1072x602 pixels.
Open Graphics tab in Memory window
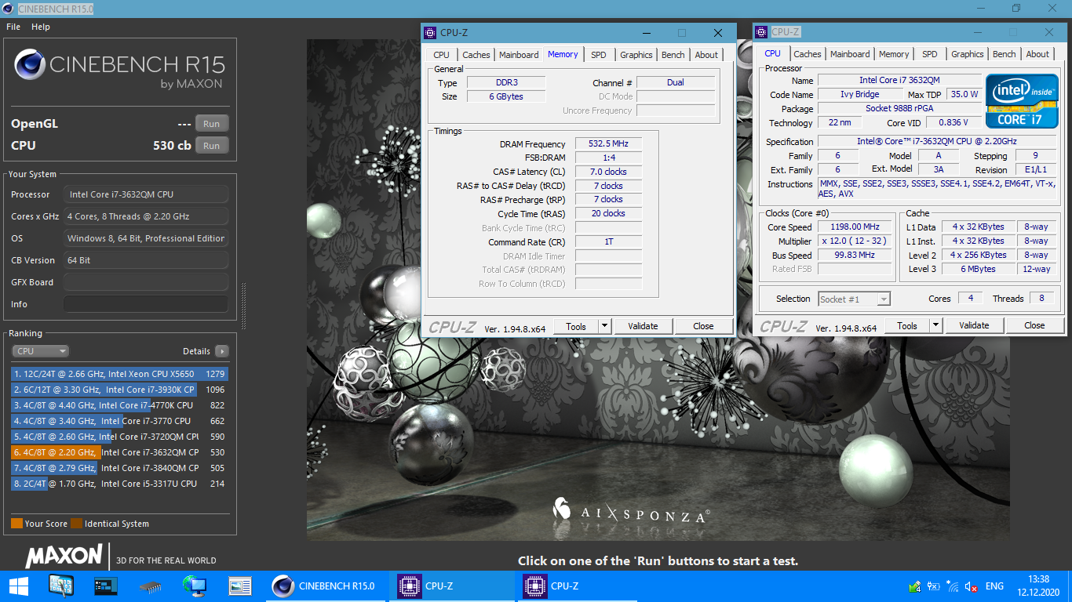(636, 55)
